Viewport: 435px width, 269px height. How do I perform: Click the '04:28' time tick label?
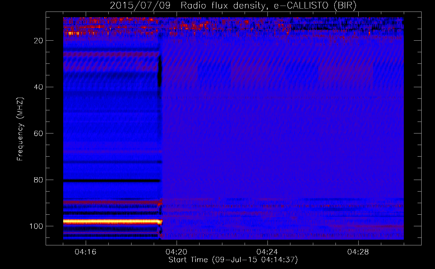click(x=358, y=252)
